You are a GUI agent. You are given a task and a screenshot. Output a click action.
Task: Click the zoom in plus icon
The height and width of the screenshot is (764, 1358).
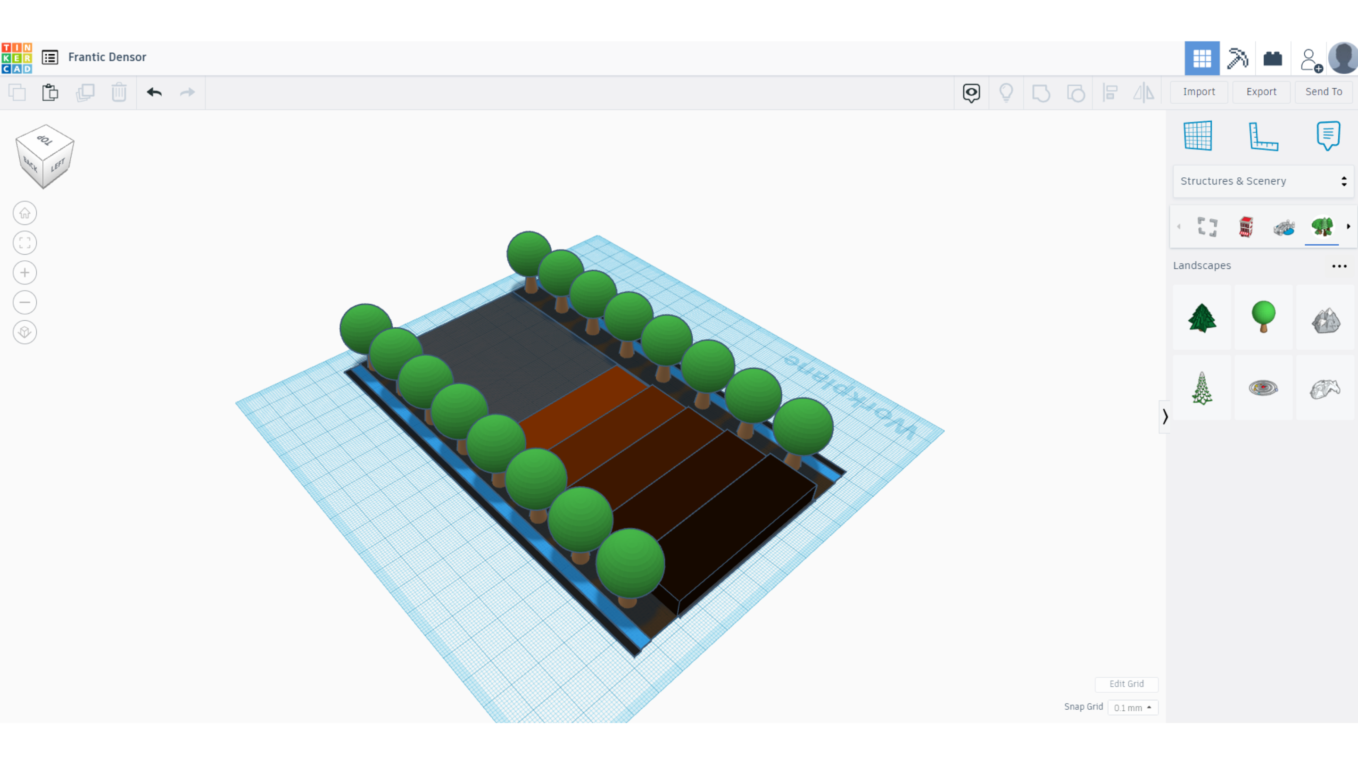(25, 273)
